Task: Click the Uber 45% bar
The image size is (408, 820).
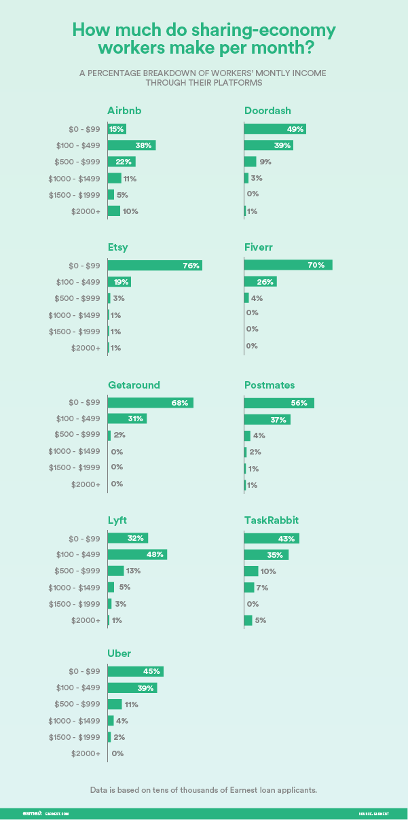Action: pyautogui.click(x=136, y=671)
